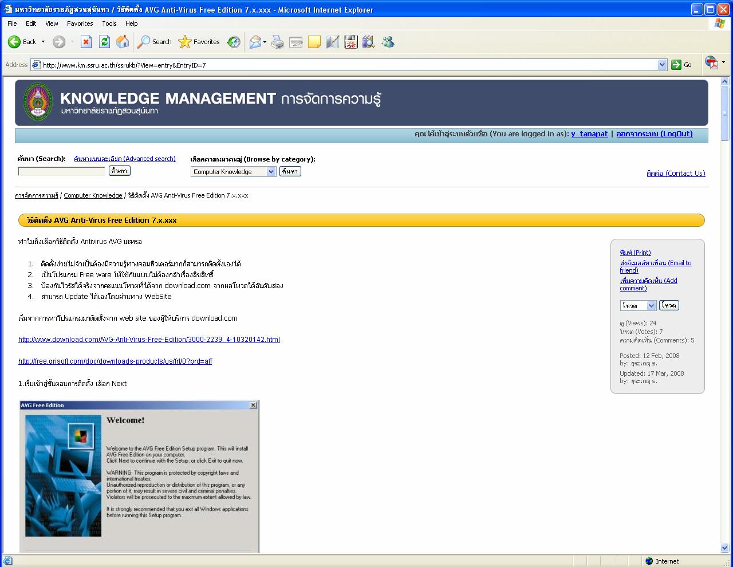Screen dimensions: 733x567
Task: Click the Internet zone status bar indicator
Action: tap(661, 561)
